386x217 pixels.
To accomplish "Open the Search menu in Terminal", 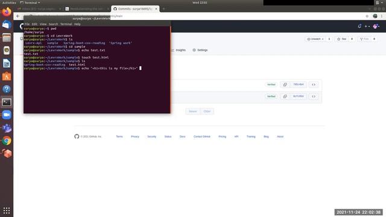I will 53,24.
